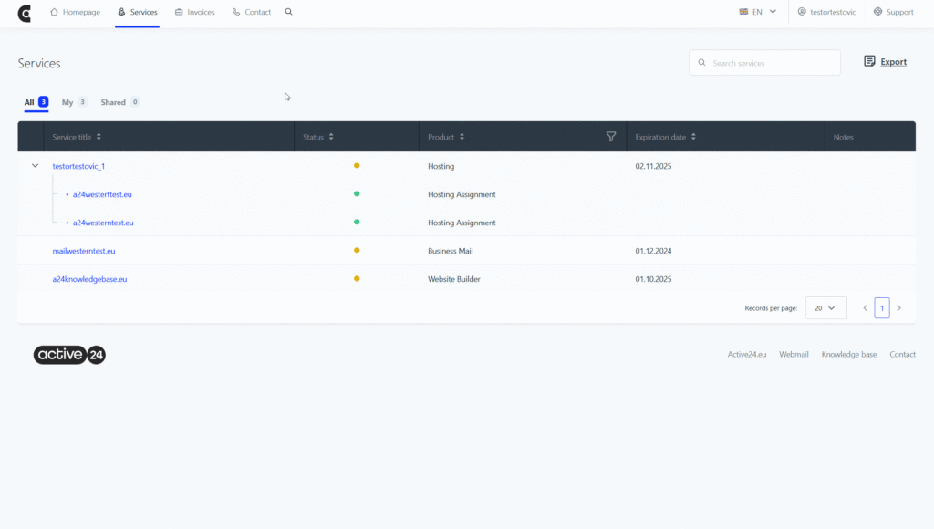
Task: Sort by Service title arrows
Action: [99, 137]
